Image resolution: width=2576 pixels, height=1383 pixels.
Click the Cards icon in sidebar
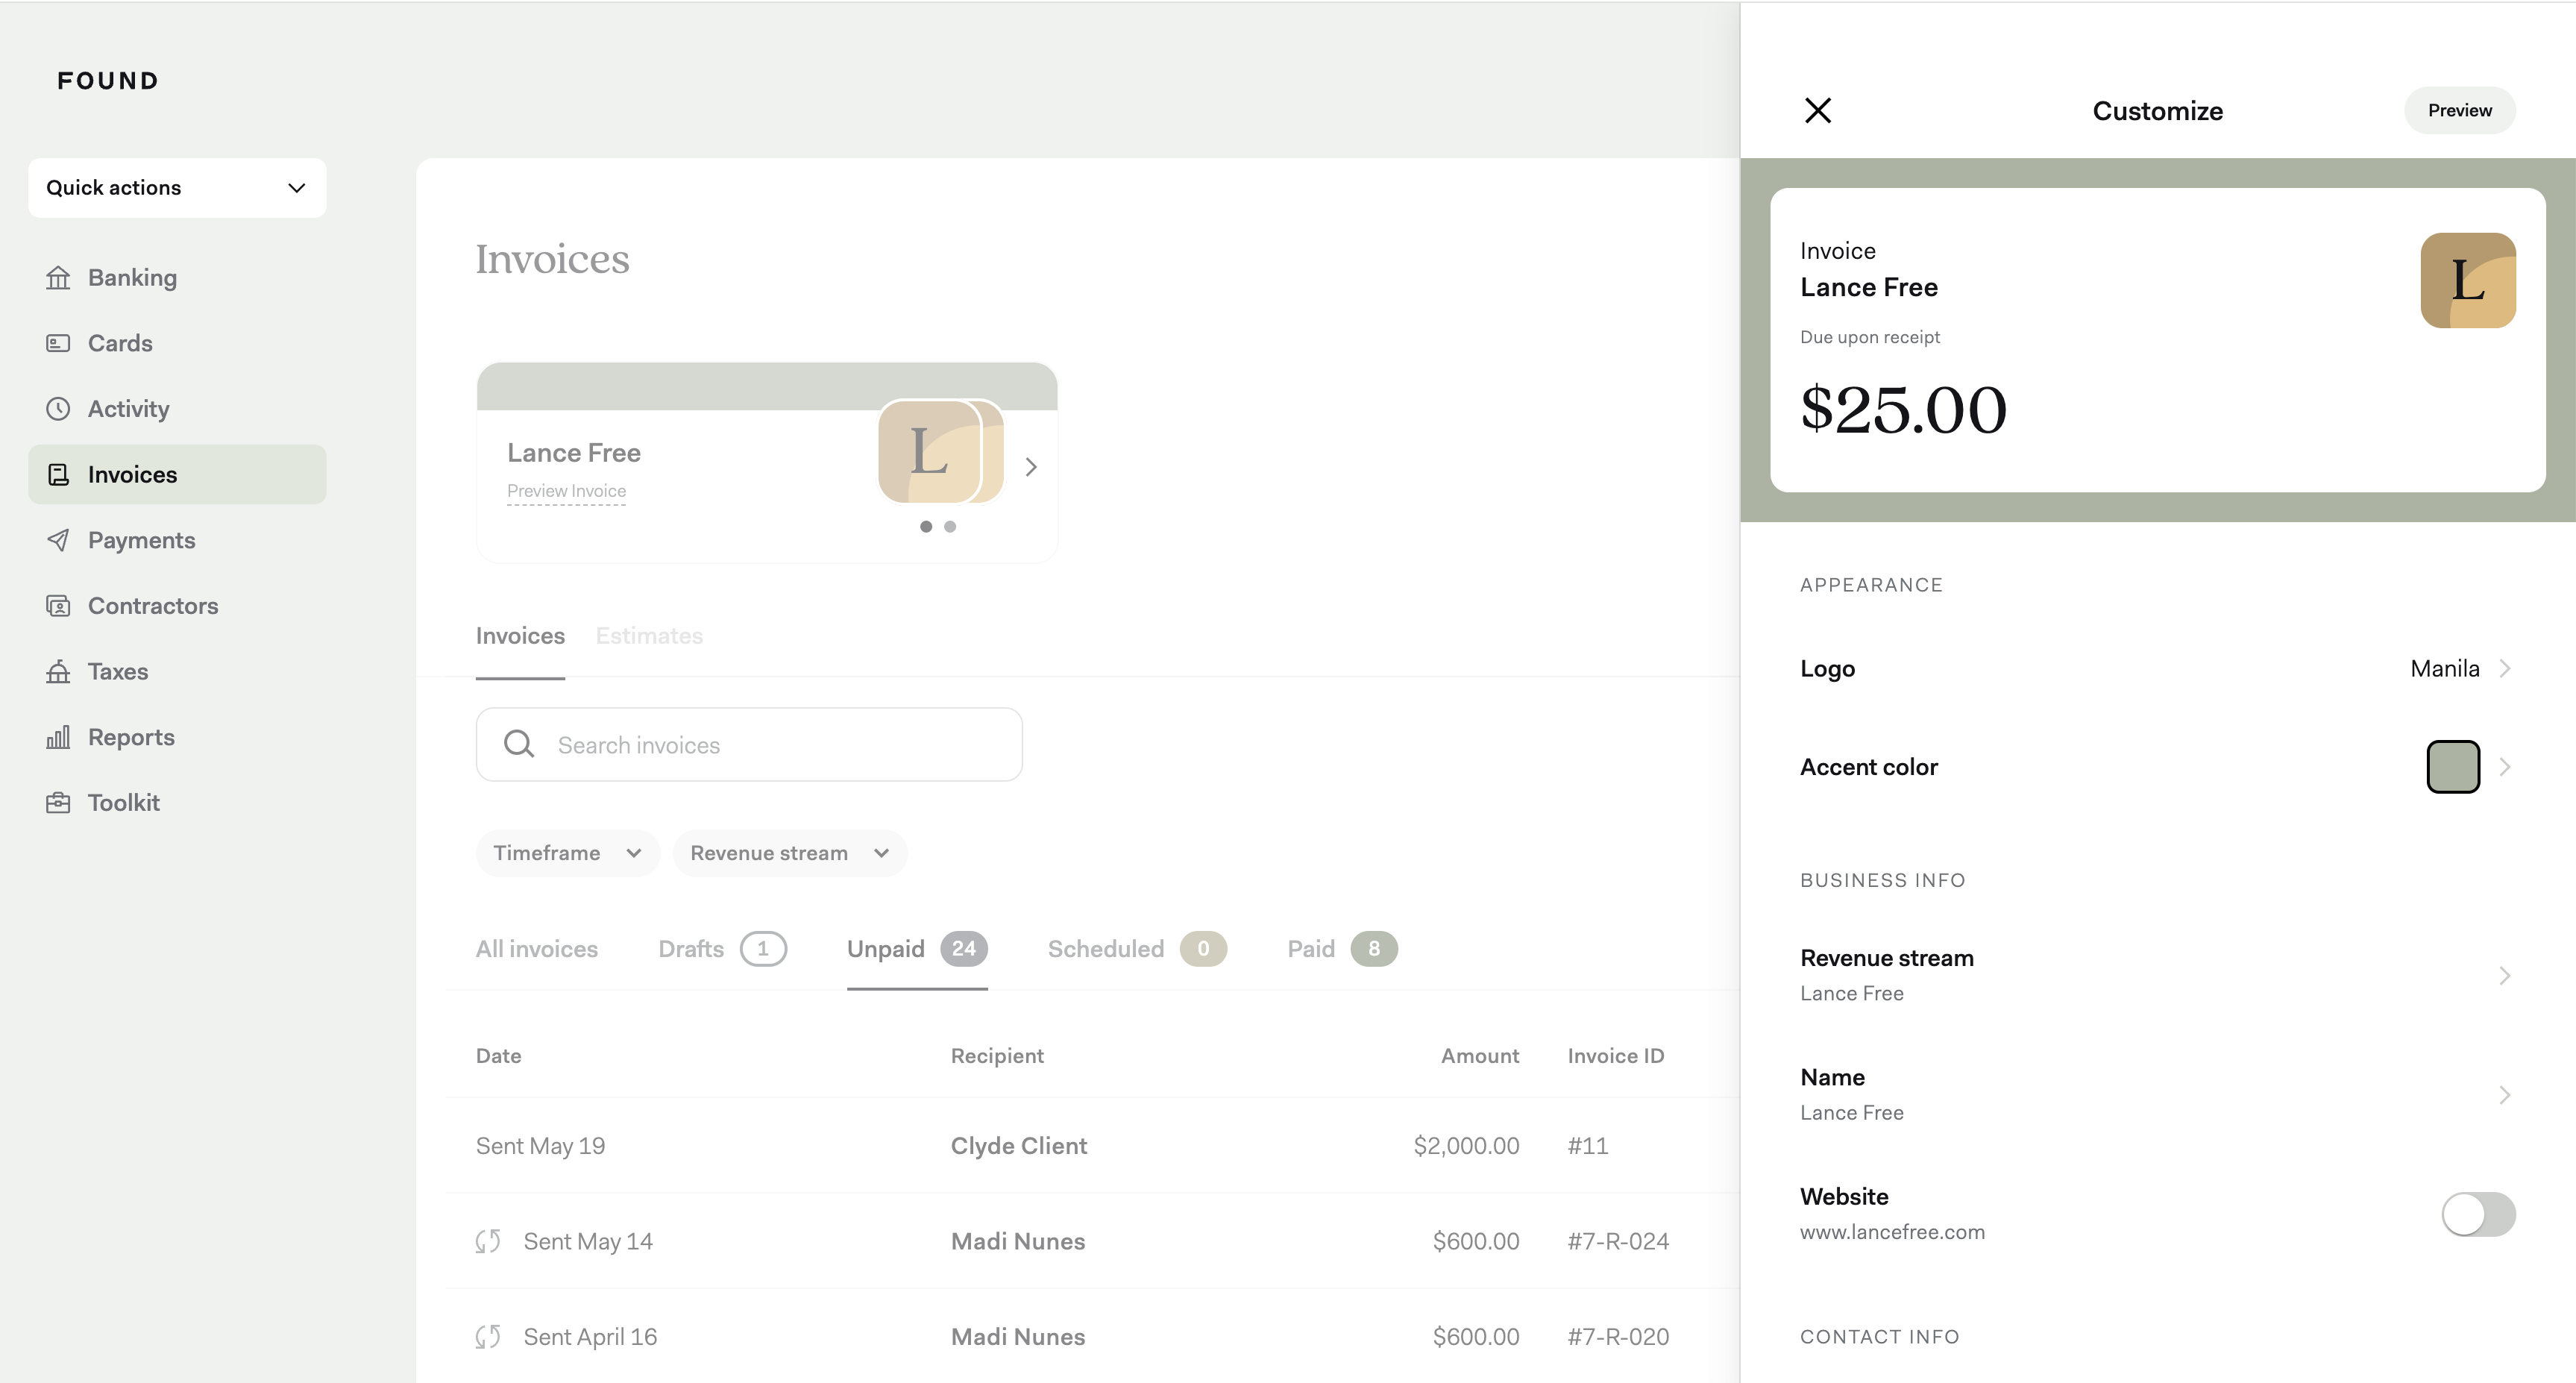coord(58,343)
